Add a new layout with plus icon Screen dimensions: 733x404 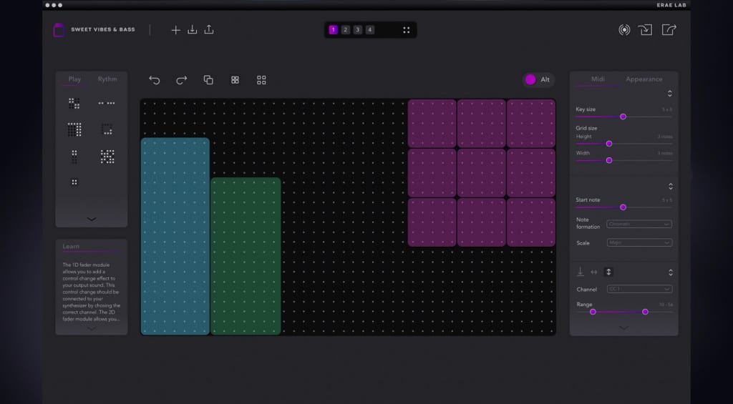click(175, 30)
